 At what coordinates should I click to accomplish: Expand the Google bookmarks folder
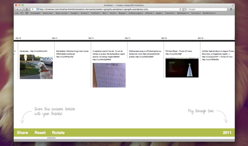74,13
